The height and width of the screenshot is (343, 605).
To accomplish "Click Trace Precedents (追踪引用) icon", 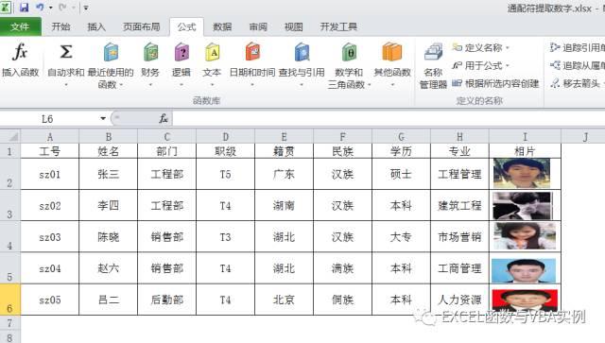I will click(555, 47).
